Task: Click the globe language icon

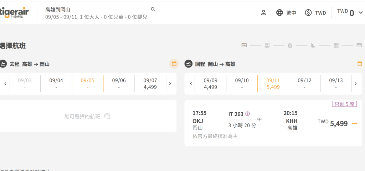Action: (279, 13)
